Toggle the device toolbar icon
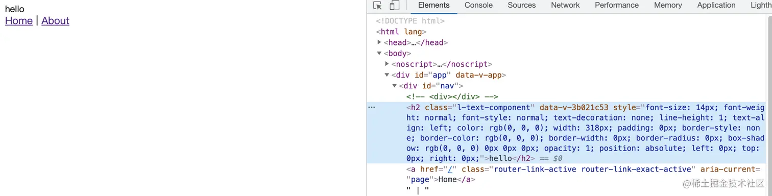This screenshot has width=772, height=196. 394,6
